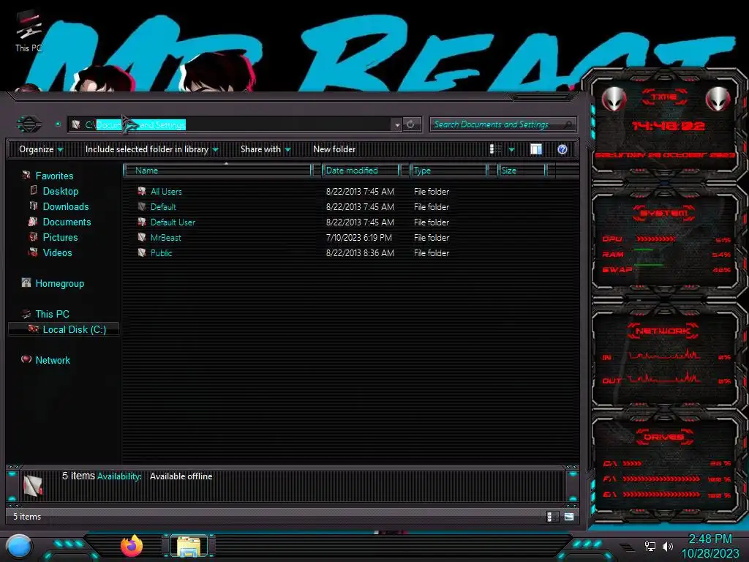Open the view options dropdown arrow
Viewport: 749px width, 562px height.
pos(511,149)
